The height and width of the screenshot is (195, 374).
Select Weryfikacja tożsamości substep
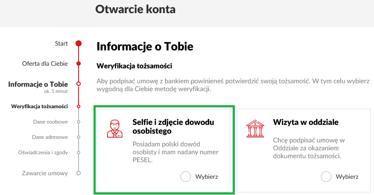(40, 106)
